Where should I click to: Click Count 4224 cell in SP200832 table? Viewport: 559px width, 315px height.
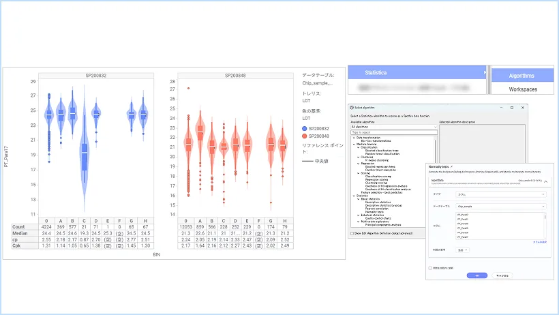coord(46,227)
